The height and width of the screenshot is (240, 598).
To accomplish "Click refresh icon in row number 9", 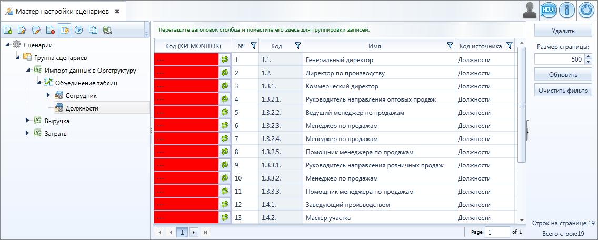I will 225,165.
